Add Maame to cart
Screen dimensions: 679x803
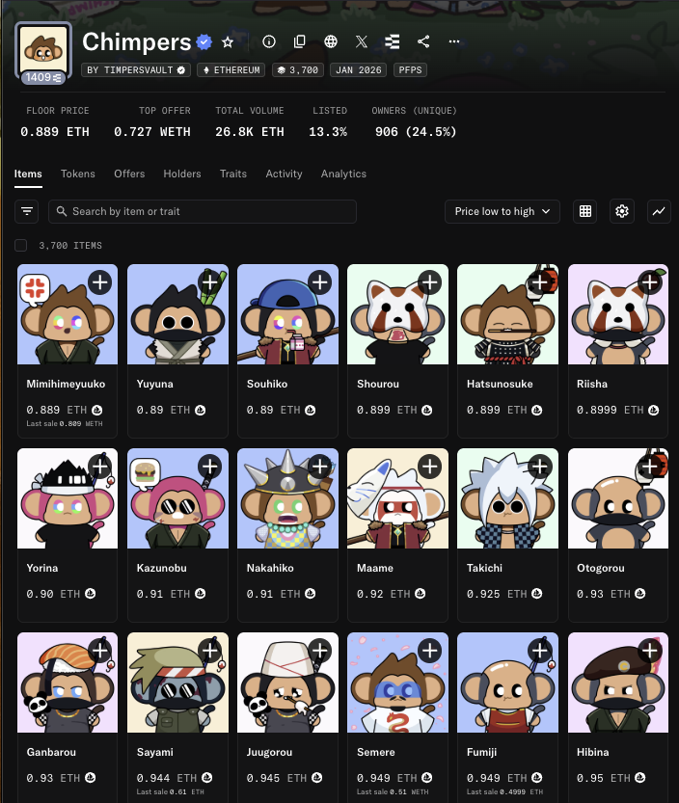point(430,467)
